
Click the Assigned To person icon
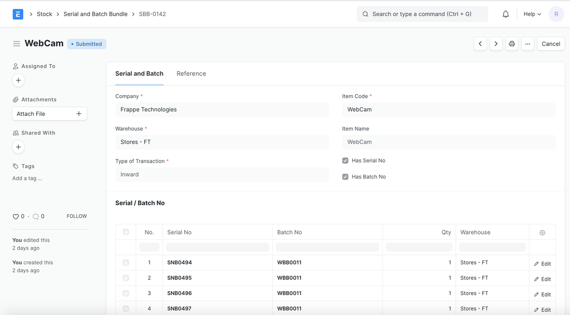16,66
